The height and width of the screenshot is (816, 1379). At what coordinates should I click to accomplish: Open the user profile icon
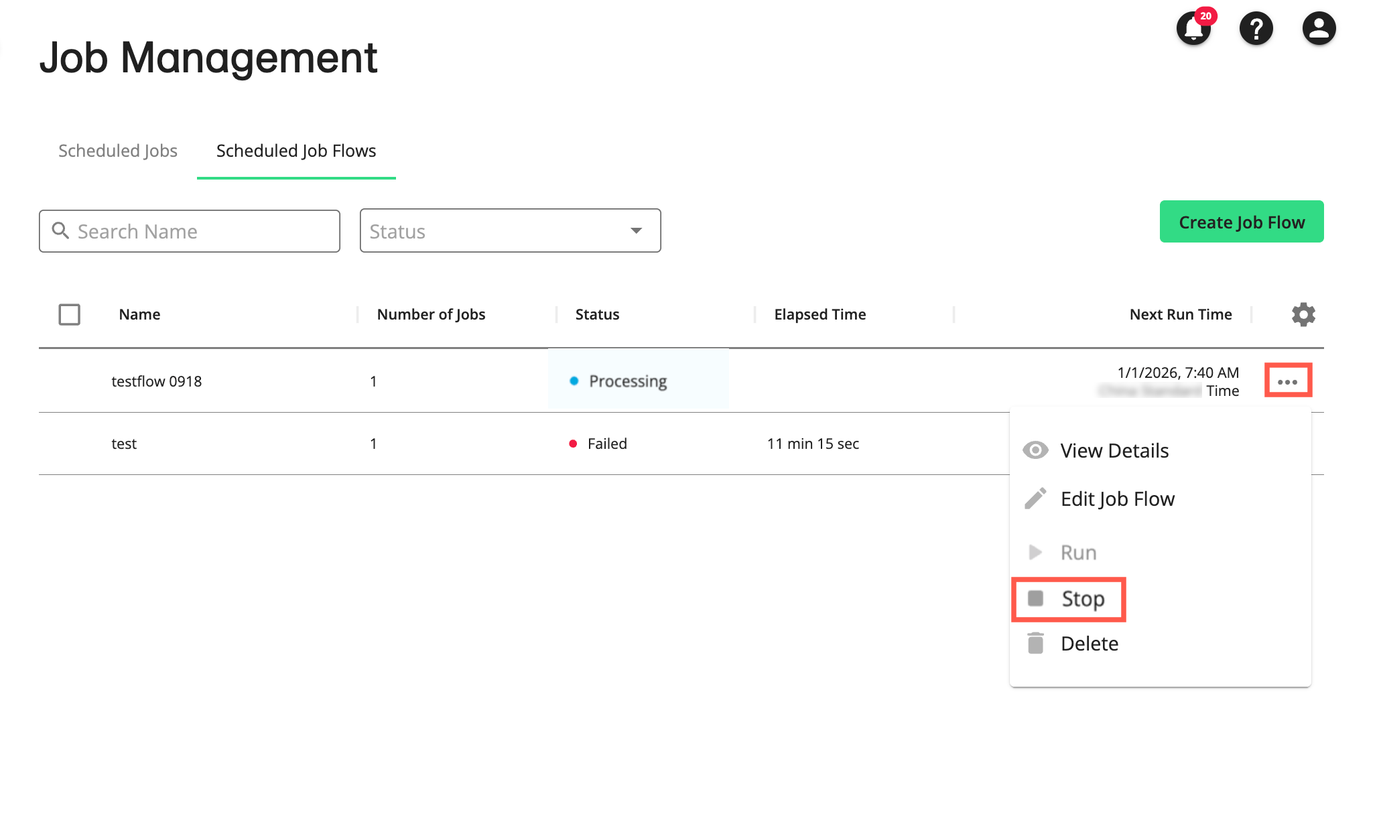(x=1317, y=28)
